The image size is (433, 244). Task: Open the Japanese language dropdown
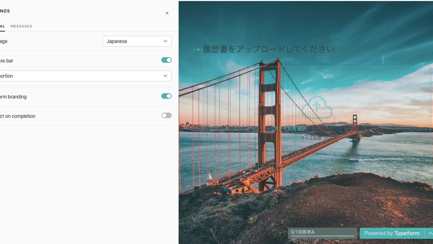pyautogui.click(x=137, y=41)
